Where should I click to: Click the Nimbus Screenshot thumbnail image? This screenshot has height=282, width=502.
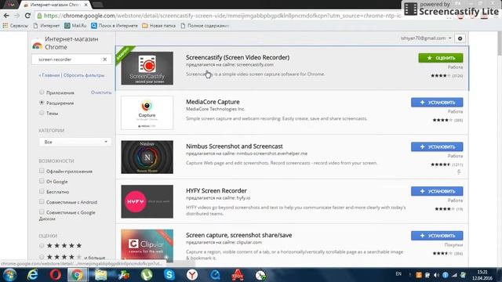147,157
